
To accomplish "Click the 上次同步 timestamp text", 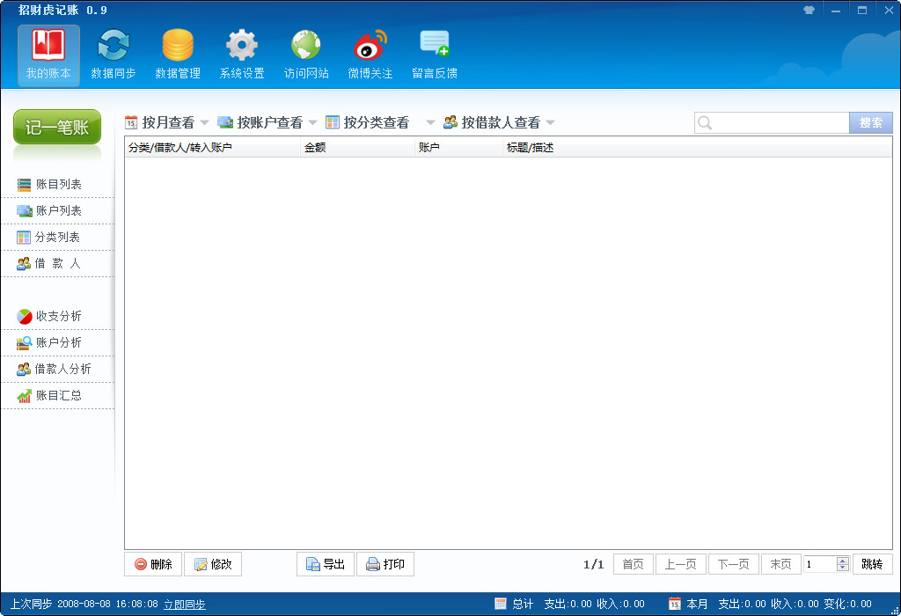I will pyautogui.click(x=84, y=605).
